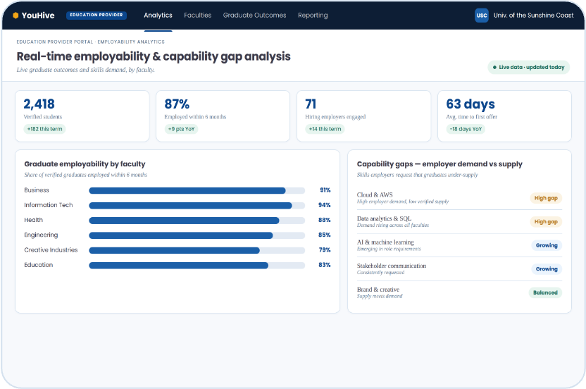Click the -18 days YoY pill
Image resolution: width=586 pixels, height=389 pixels.
coord(466,129)
